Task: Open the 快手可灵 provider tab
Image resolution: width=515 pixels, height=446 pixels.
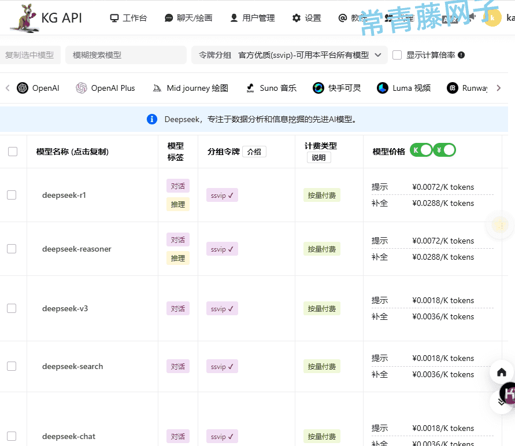Action: [x=336, y=88]
